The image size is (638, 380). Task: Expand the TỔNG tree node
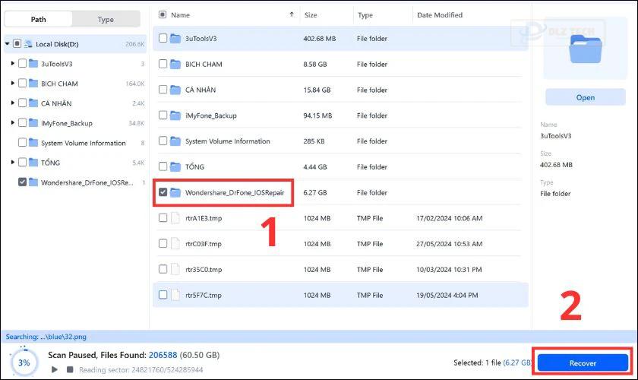(x=13, y=162)
